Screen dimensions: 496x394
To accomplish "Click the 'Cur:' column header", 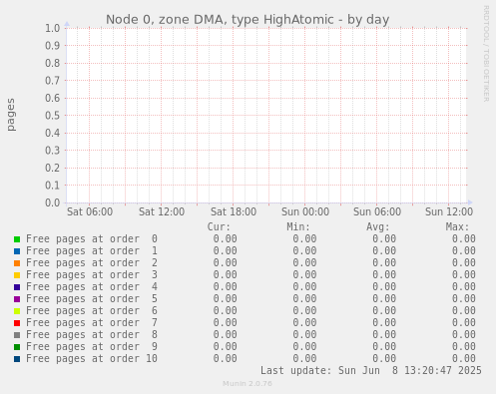I will tap(219, 227).
